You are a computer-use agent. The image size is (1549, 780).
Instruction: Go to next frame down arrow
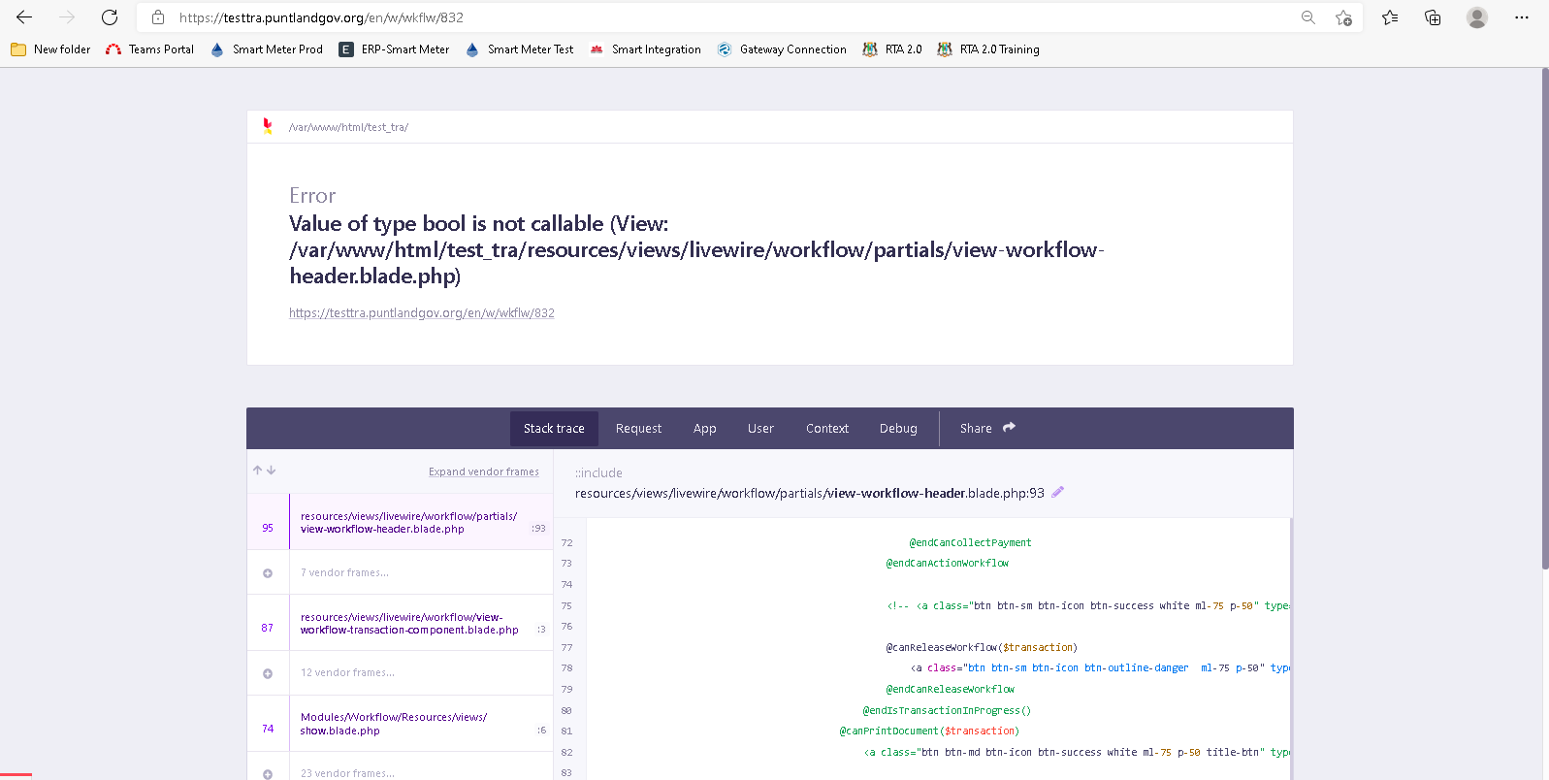(272, 471)
